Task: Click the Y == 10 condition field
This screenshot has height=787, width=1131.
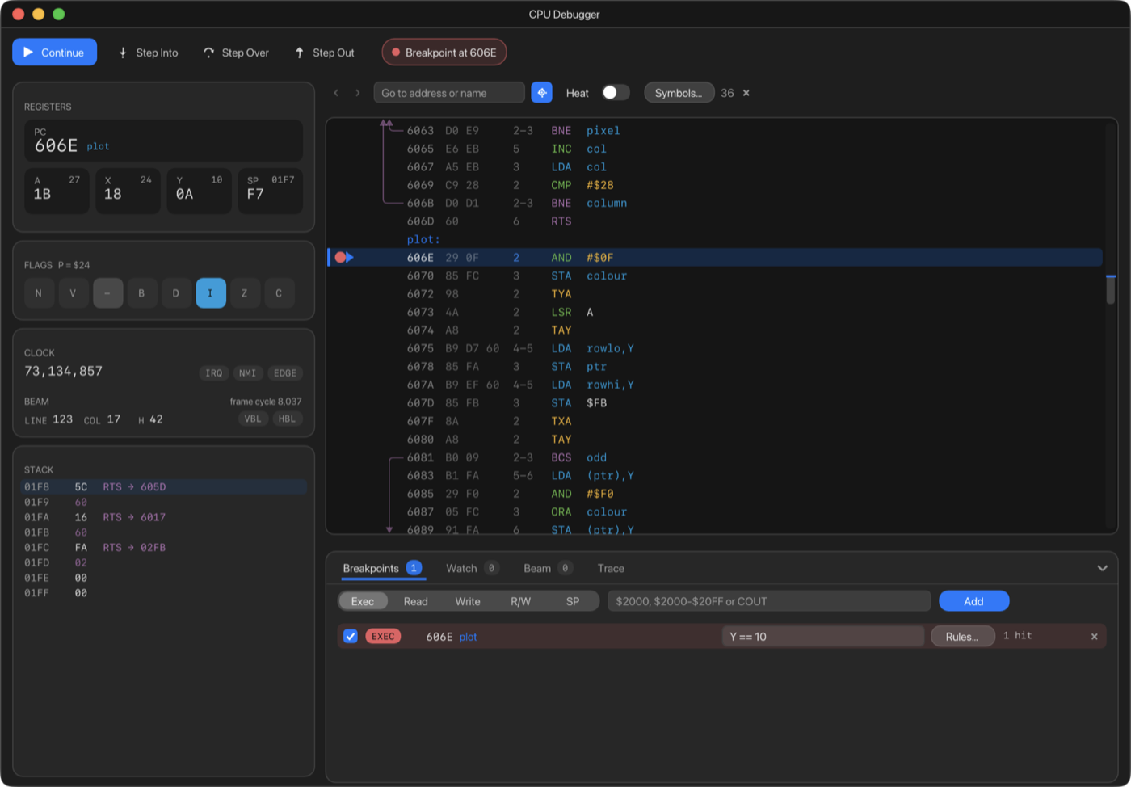Action: [823, 637]
